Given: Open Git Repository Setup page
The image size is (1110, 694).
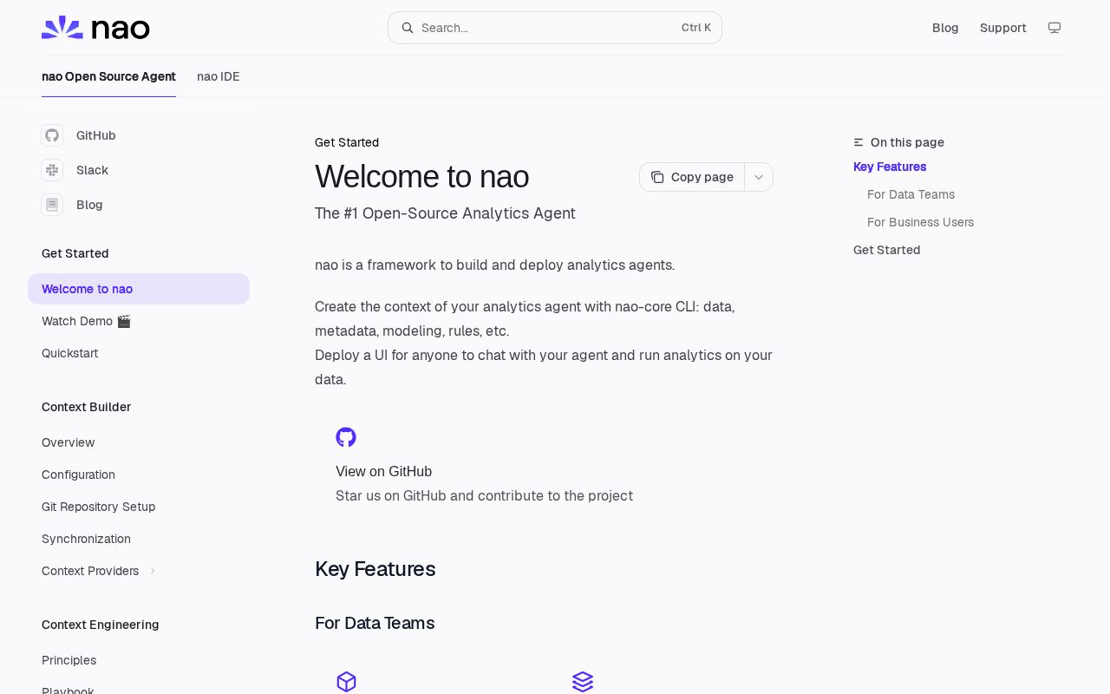Looking at the screenshot, I should click(139, 507).
